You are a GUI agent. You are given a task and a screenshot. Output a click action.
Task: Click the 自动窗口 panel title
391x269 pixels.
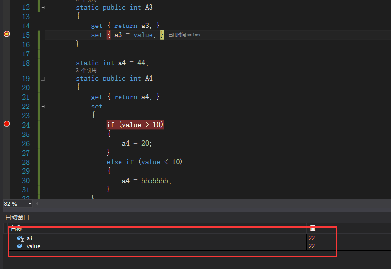click(x=17, y=217)
